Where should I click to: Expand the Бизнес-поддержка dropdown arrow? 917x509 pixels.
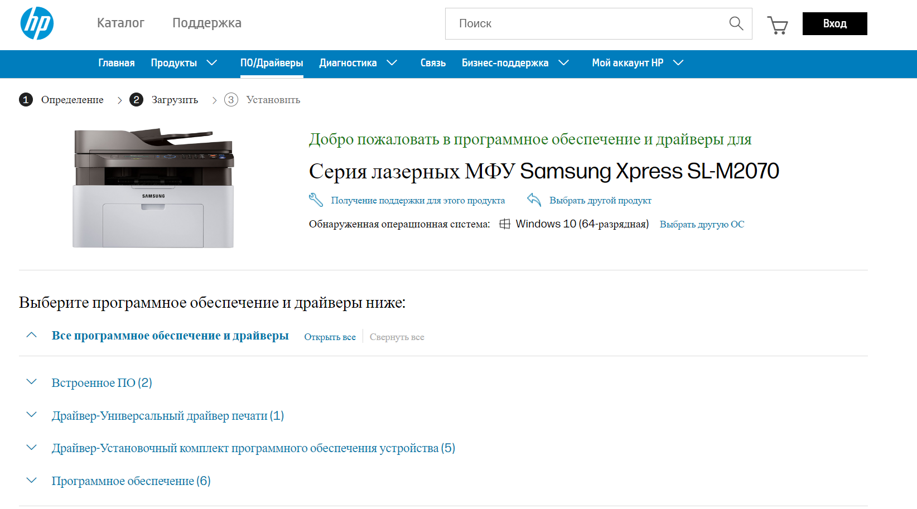[x=564, y=63]
